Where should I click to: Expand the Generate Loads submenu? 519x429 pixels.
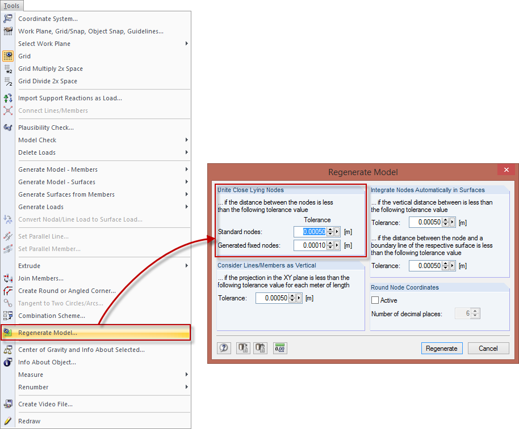pos(187,207)
